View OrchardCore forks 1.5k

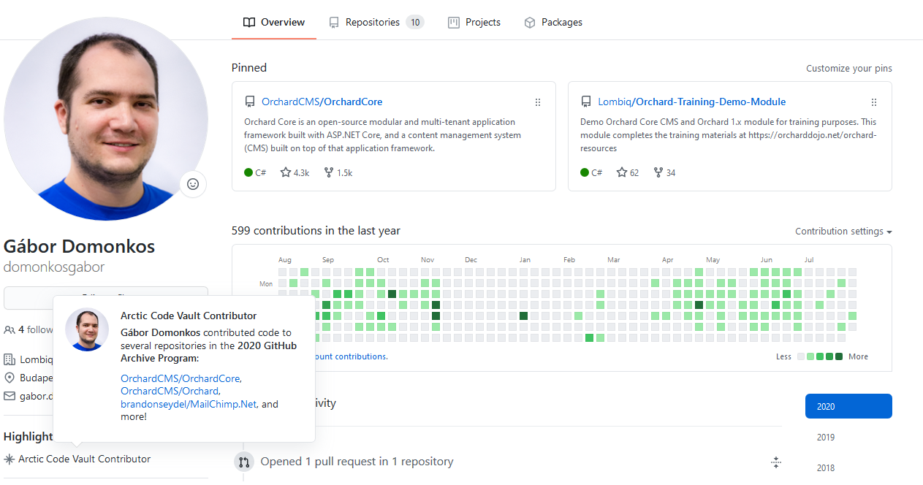point(338,173)
